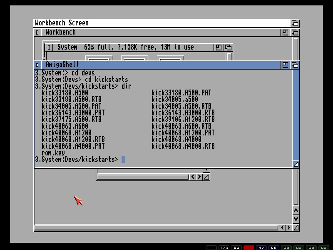
Task: Click file name kick40068.A4000
Action: tap(176, 140)
